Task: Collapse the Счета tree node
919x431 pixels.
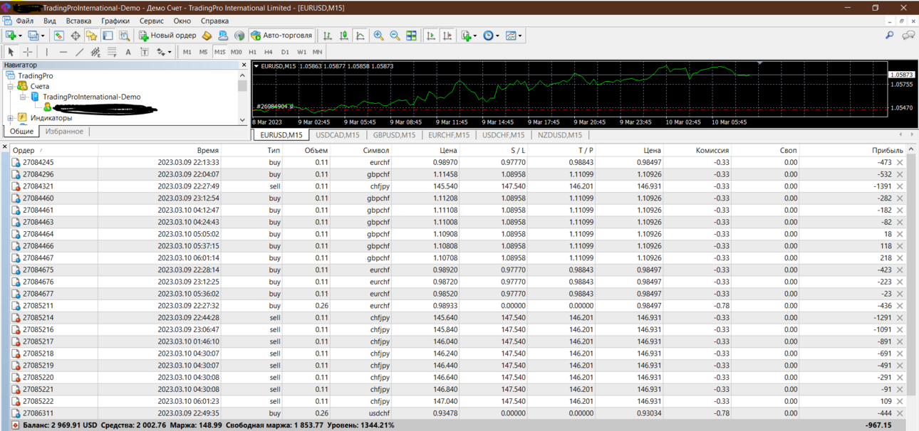Action: [x=11, y=86]
